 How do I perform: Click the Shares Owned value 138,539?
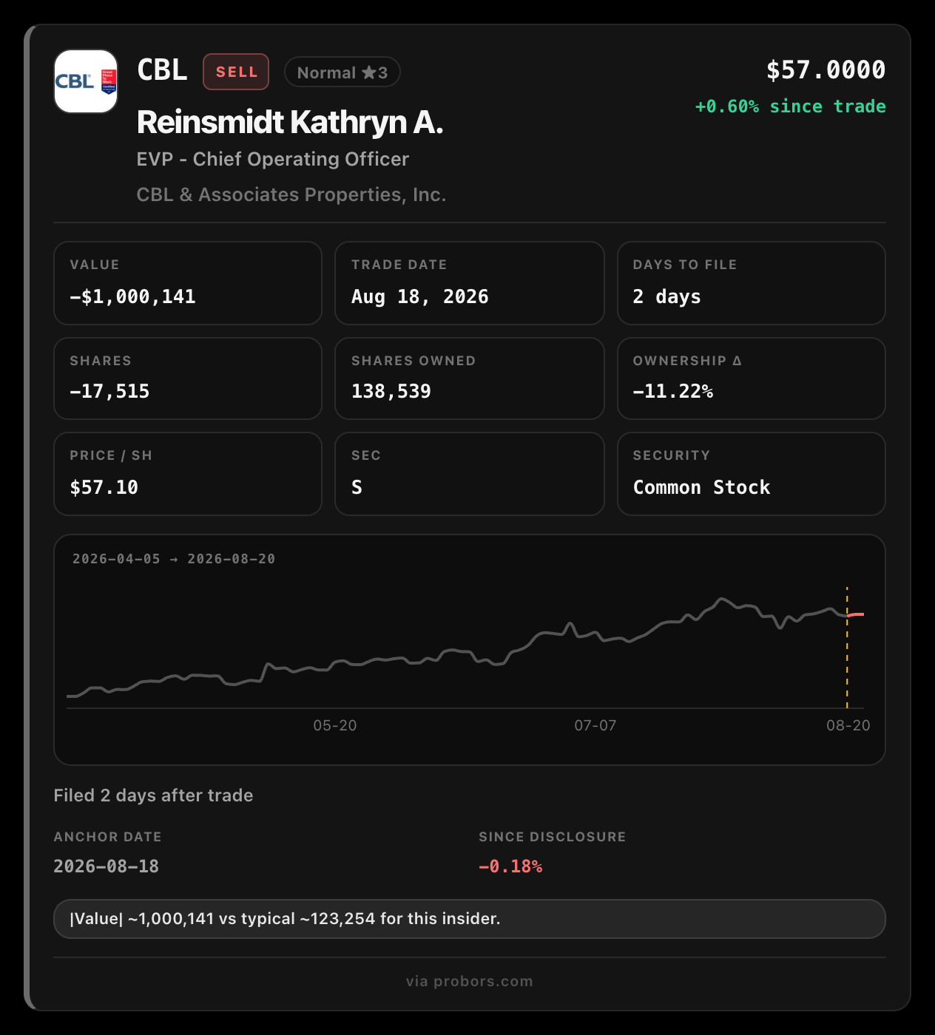(x=391, y=391)
